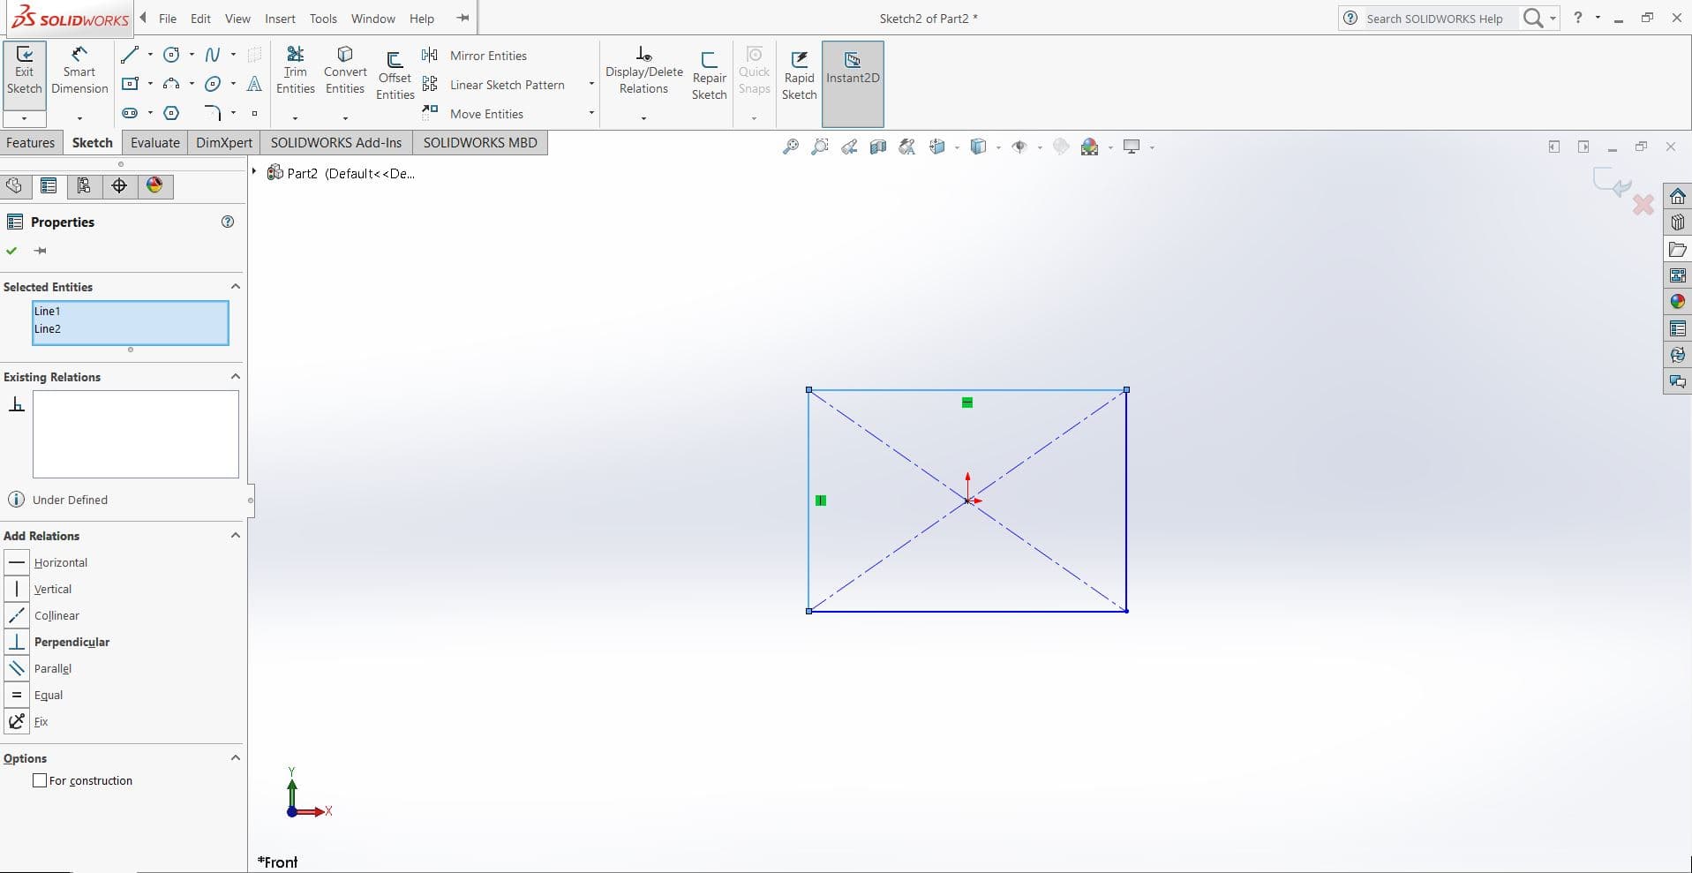Toggle the Instant2D mode button
1692x873 pixels.
(852, 69)
